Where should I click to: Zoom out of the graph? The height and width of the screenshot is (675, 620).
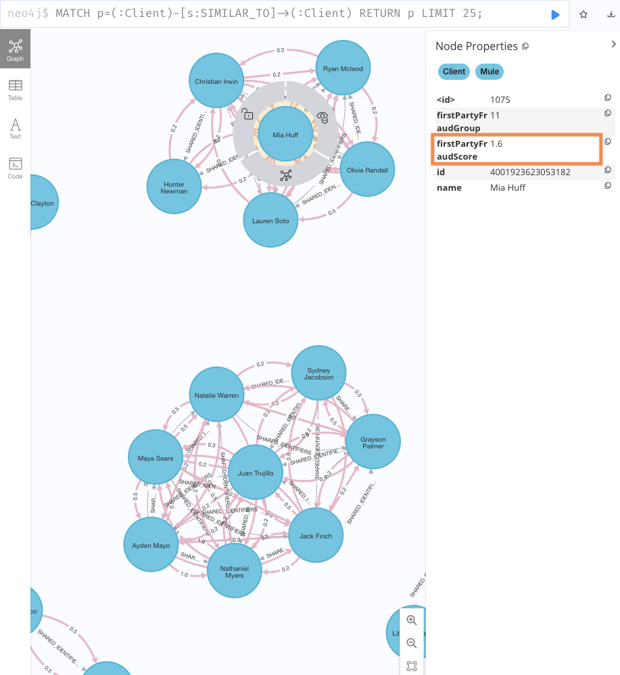411,643
